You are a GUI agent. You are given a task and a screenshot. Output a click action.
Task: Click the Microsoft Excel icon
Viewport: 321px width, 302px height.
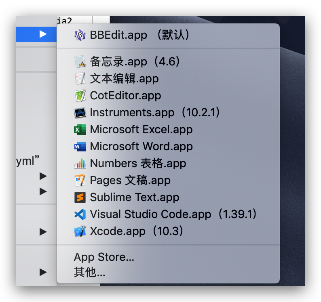click(x=80, y=130)
